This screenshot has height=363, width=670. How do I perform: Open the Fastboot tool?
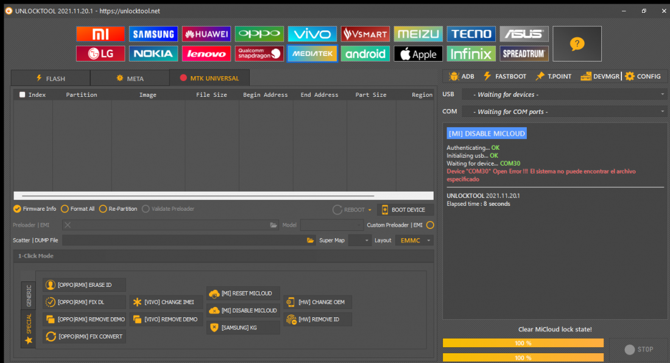[505, 77]
